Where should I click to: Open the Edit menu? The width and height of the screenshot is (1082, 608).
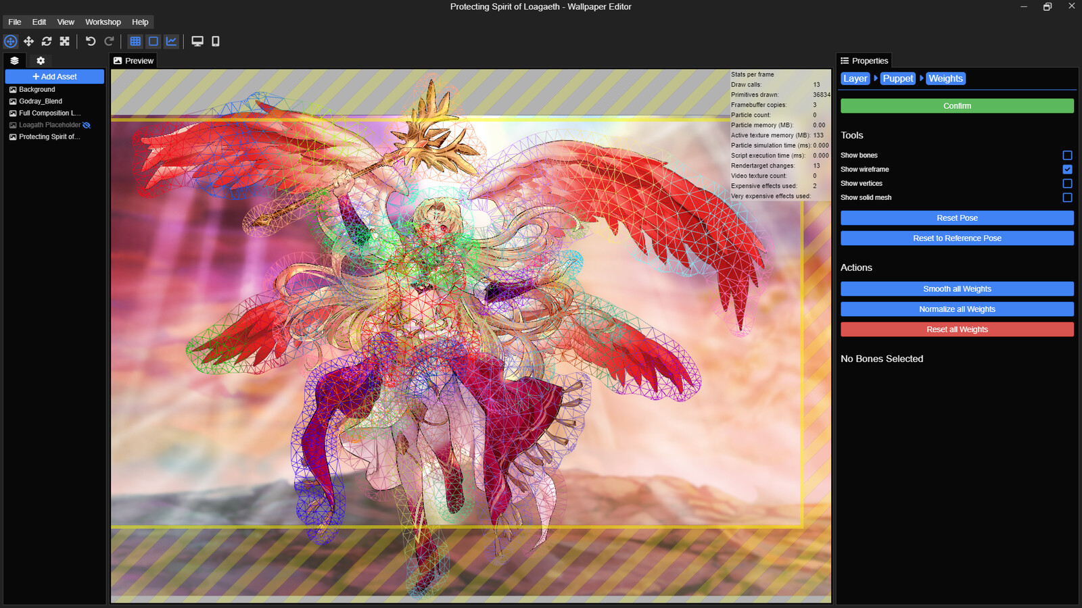click(x=39, y=22)
